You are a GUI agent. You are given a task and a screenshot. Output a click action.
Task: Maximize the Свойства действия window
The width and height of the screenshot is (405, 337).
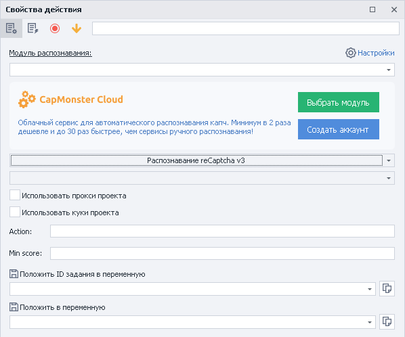tap(372, 9)
